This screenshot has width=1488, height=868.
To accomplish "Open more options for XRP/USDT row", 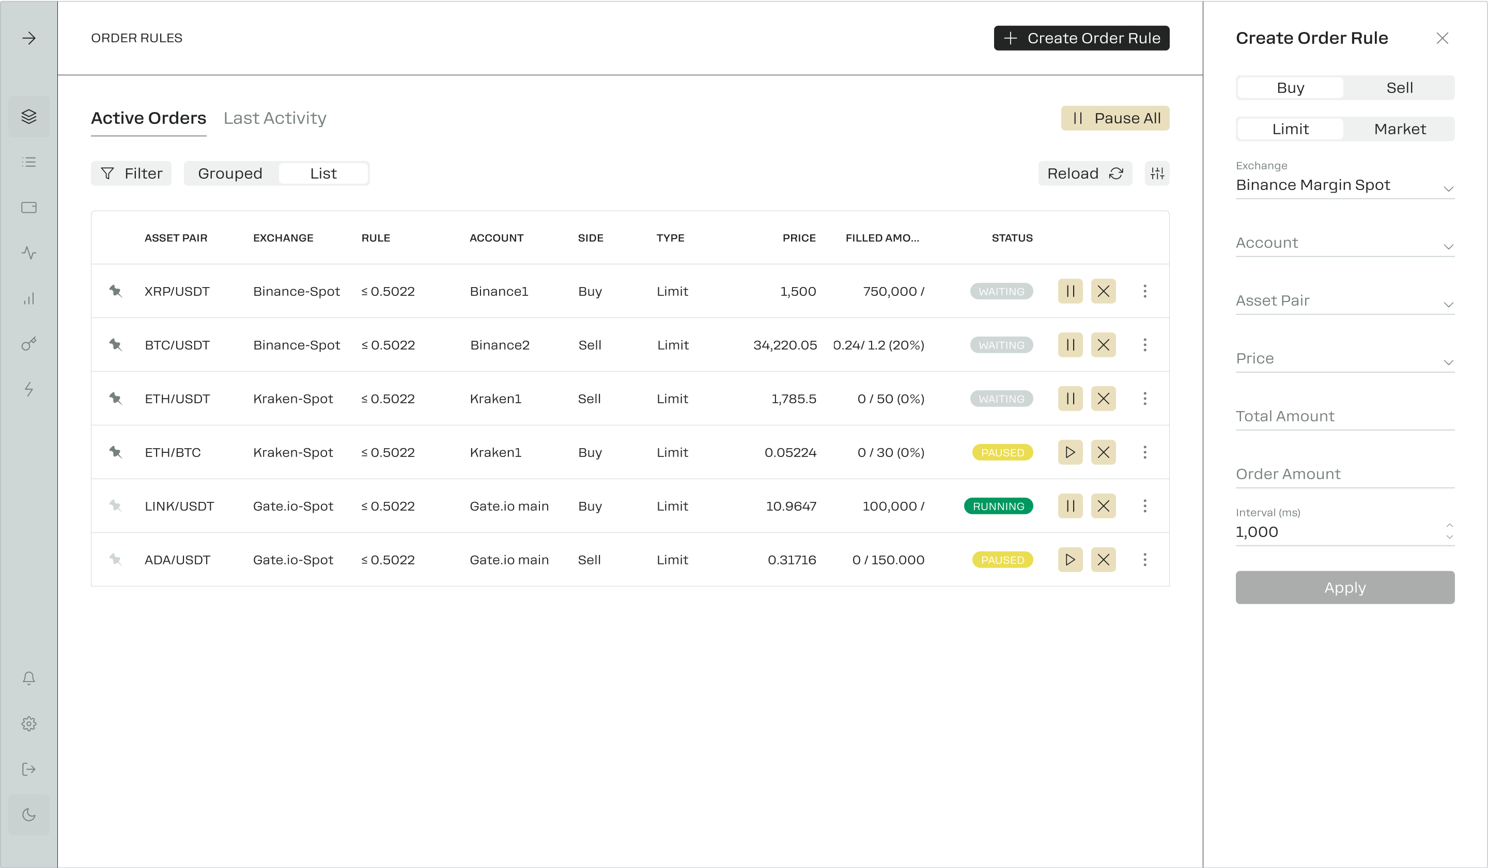I will click(1144, 292).
